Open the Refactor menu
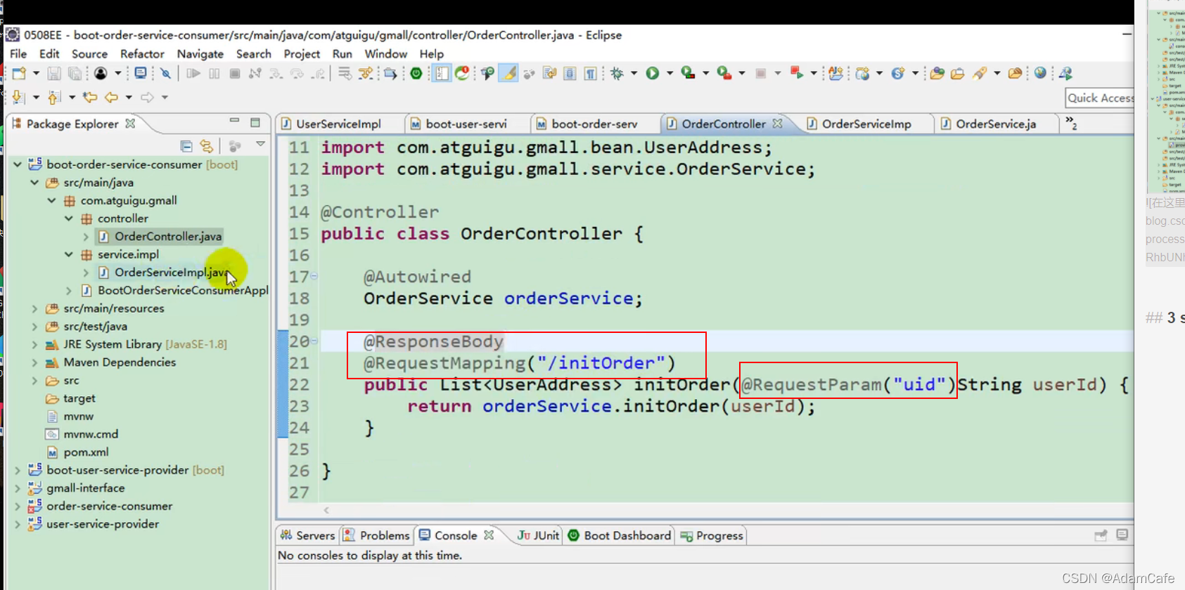 pos(142,53)
